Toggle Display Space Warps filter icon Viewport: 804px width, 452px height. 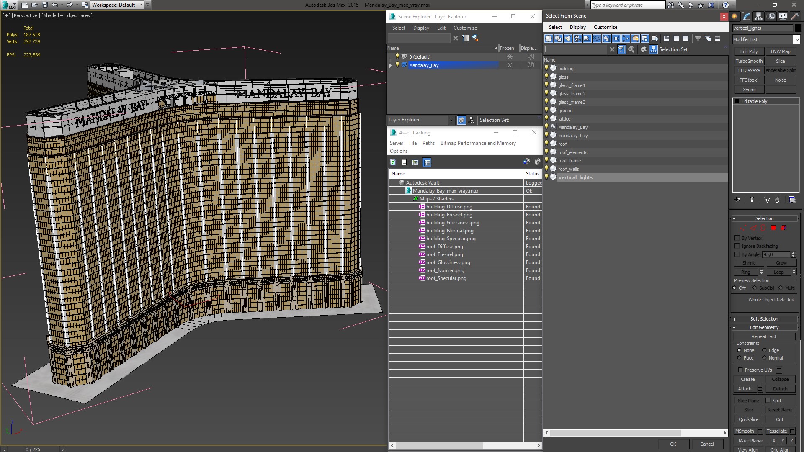[x=597, y=39]
